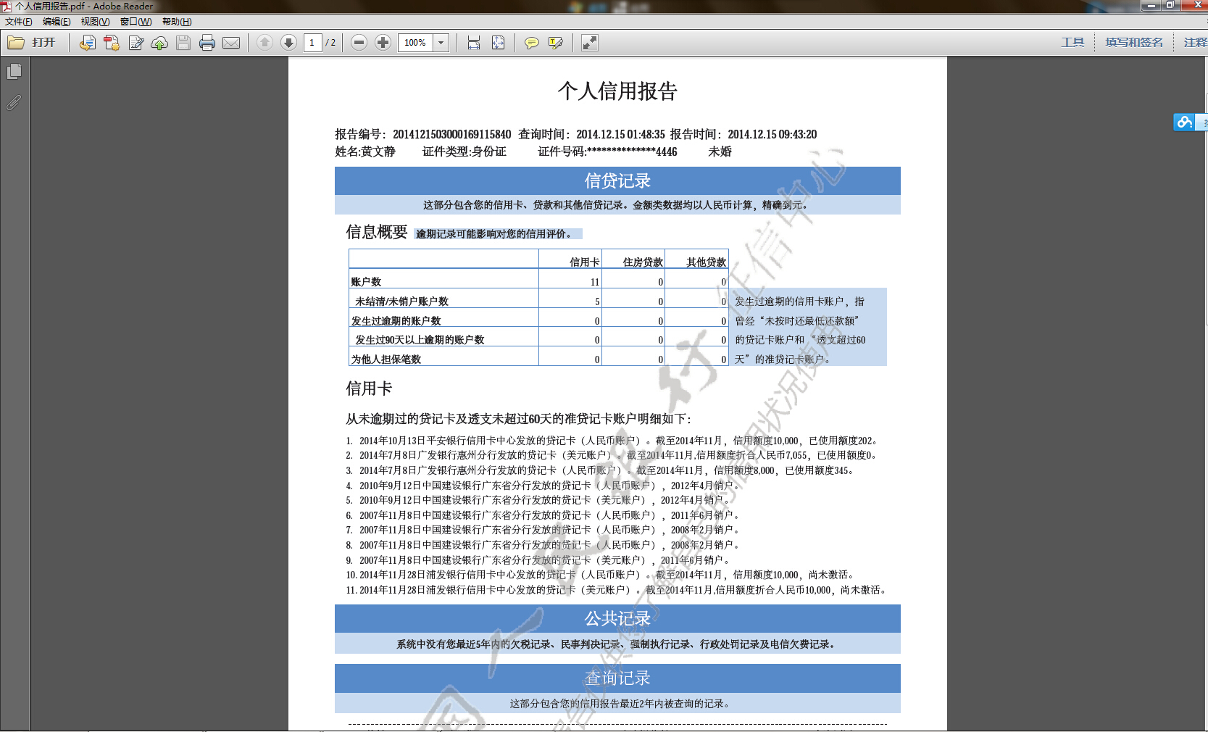Screen dimensions: 1208x732
Task: Zoom out using the minus button
Action: tap(359, 43)
